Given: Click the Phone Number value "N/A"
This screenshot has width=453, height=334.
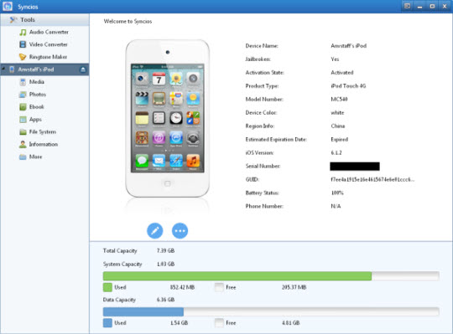Looking at the screenshot, I should [x=336, y=206].
